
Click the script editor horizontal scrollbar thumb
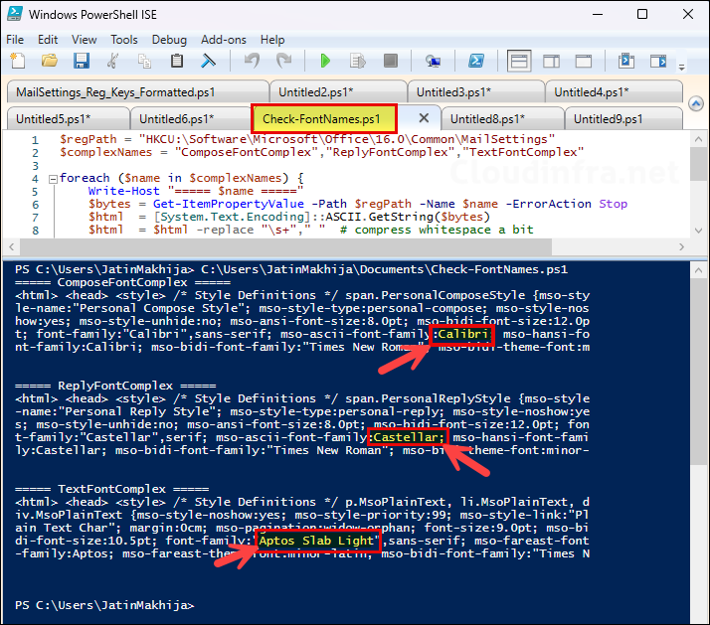285,247
